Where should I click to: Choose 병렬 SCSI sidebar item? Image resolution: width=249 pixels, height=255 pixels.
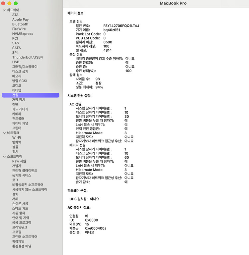(20, 81)
